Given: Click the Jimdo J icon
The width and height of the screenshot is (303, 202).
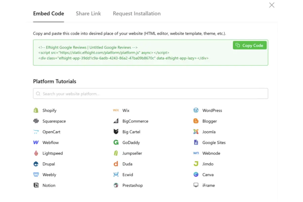Looking at the screenshot, I should [x=196, y=164].
